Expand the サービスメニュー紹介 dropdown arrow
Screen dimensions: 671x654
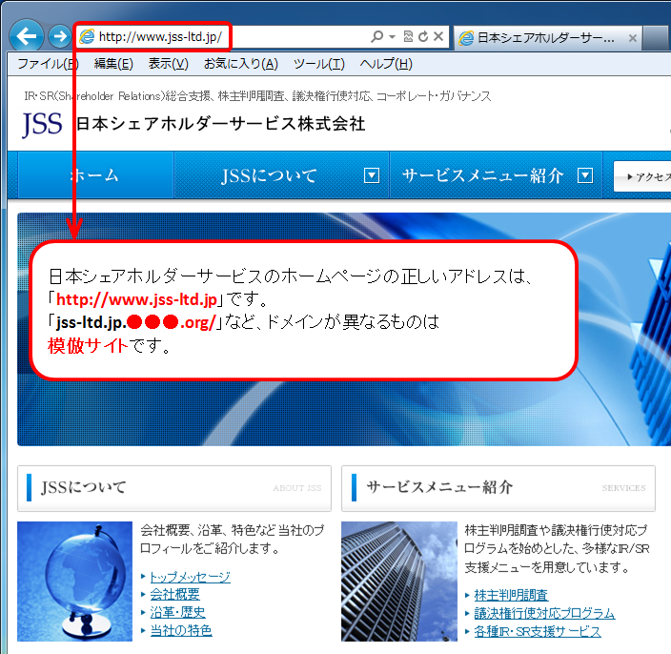pos(585,175)
